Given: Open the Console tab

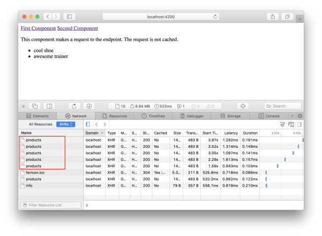Looking at the screenshot, I should coord(269,116).
